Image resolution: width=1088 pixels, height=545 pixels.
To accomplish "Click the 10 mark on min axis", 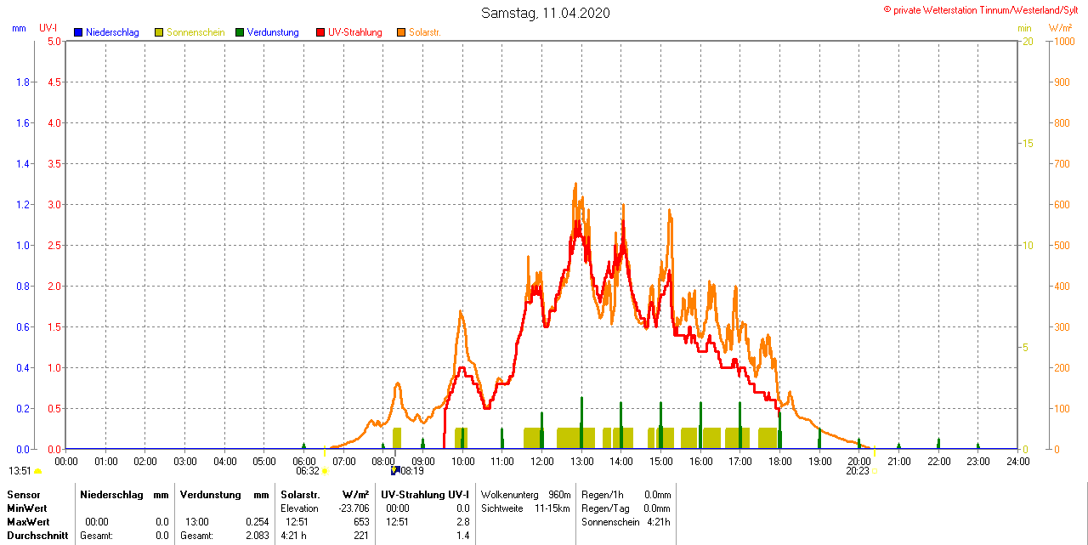I will click(x=1028, y=246).
